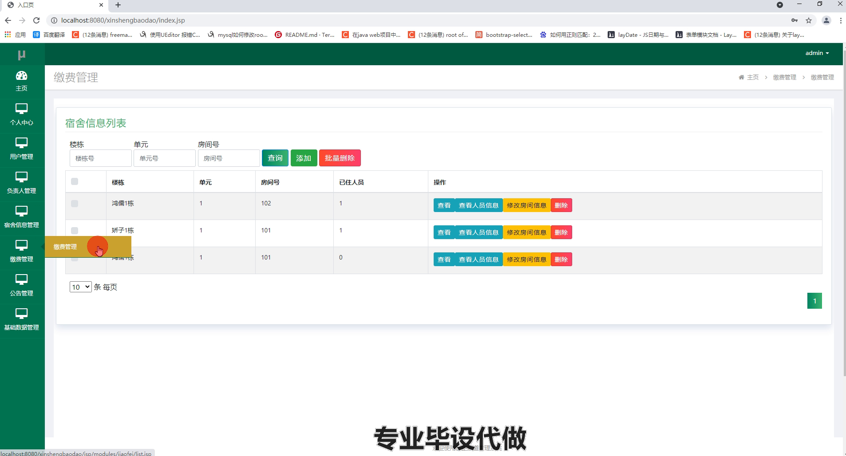Viewport: 846px width, 456px height.
Task: Go back with browser back arrow
Action: pos(8,20)
